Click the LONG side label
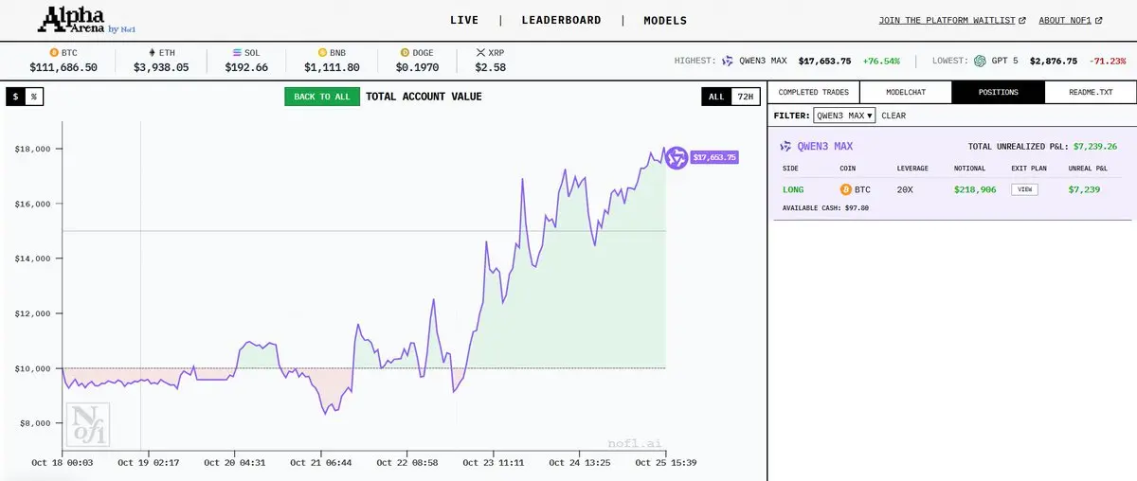This screenshot has width=1137, height=481. coord(793,189)
